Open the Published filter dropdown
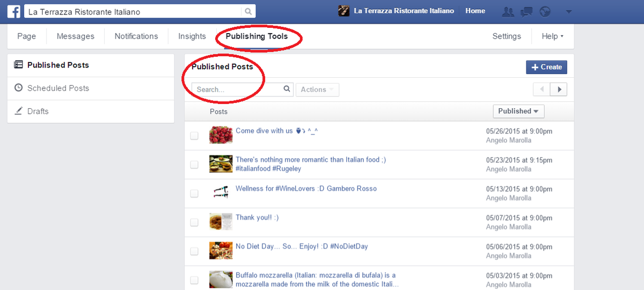This screenshot has width=644, height=290. pyautogui.click(x=518, y=111)
